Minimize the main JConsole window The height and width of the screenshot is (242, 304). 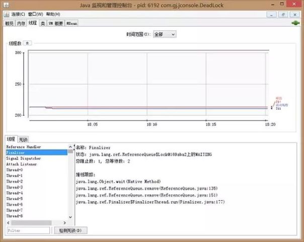pos(273,4)
